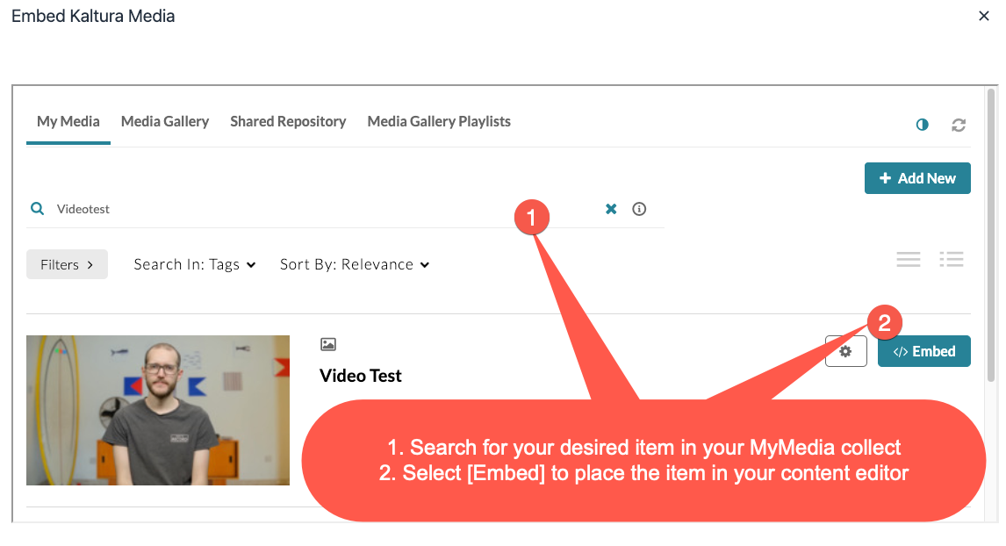Embed the Video Test item
Screen dimensions: 1006x546
pyautogui.click(x=924, y=351)
